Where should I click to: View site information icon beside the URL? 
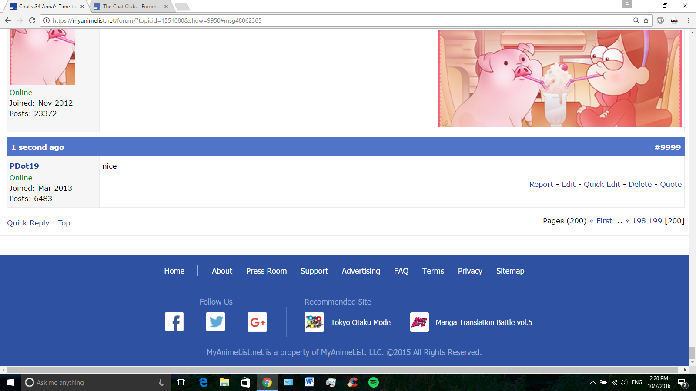[x=47, y=20]
